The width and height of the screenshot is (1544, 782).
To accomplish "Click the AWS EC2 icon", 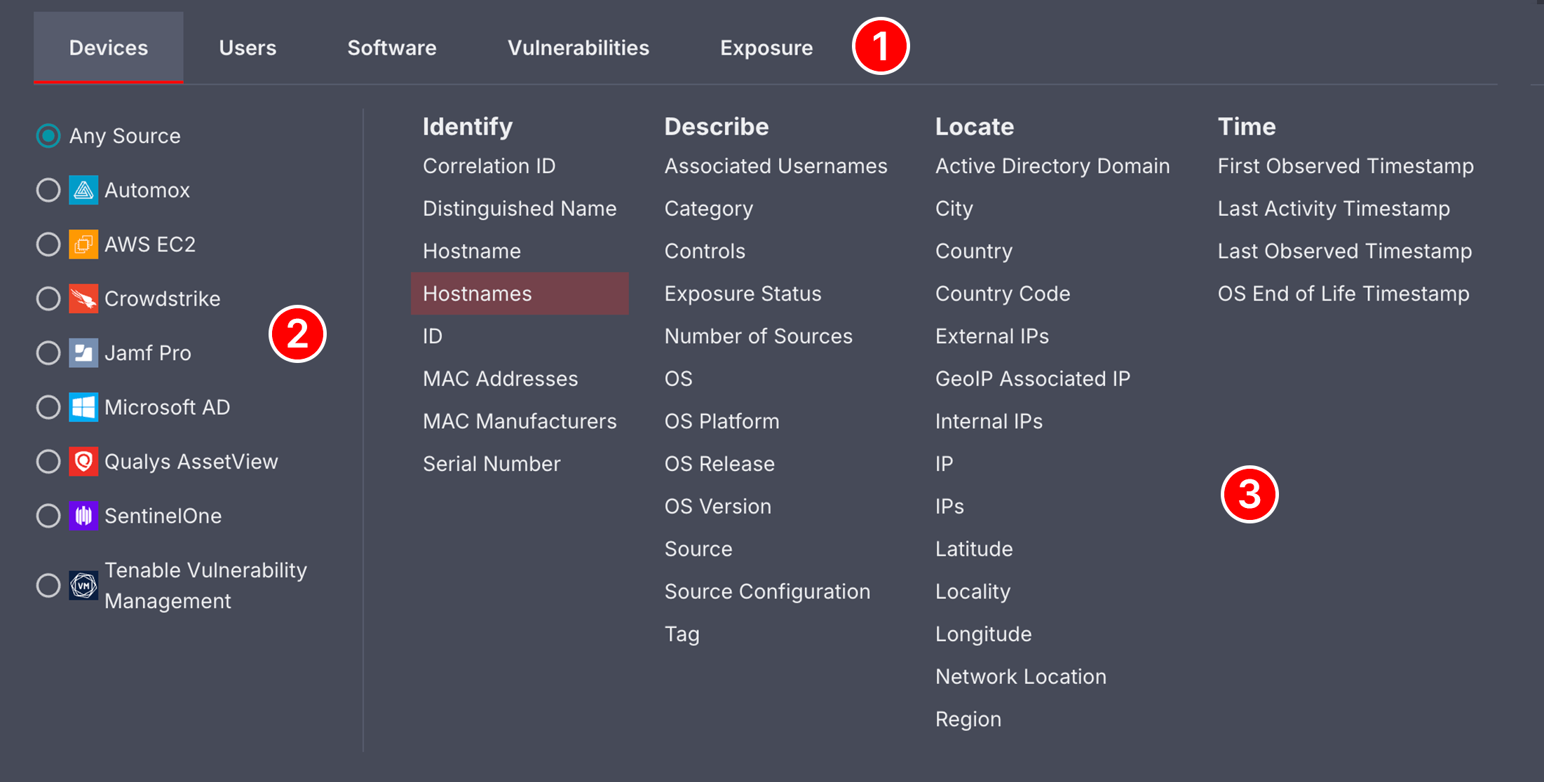I will 83,244.
